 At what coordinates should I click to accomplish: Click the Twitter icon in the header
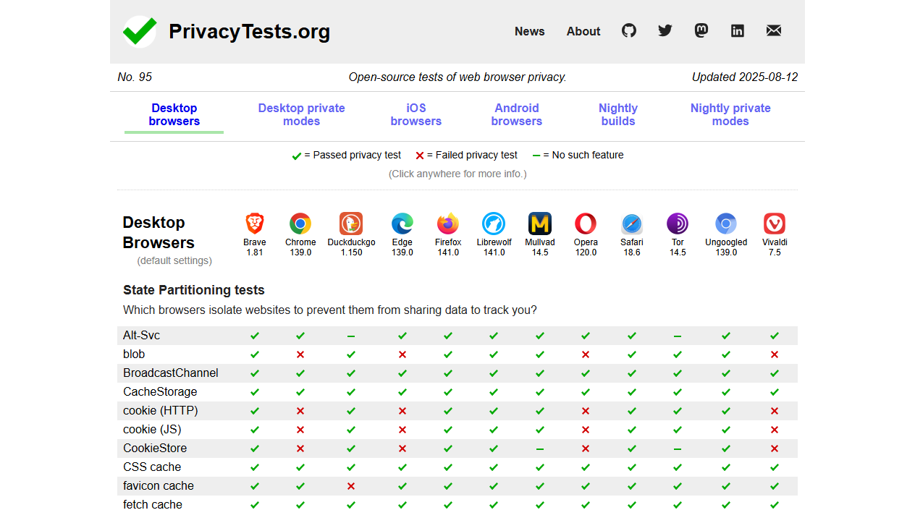pos(665,30)
